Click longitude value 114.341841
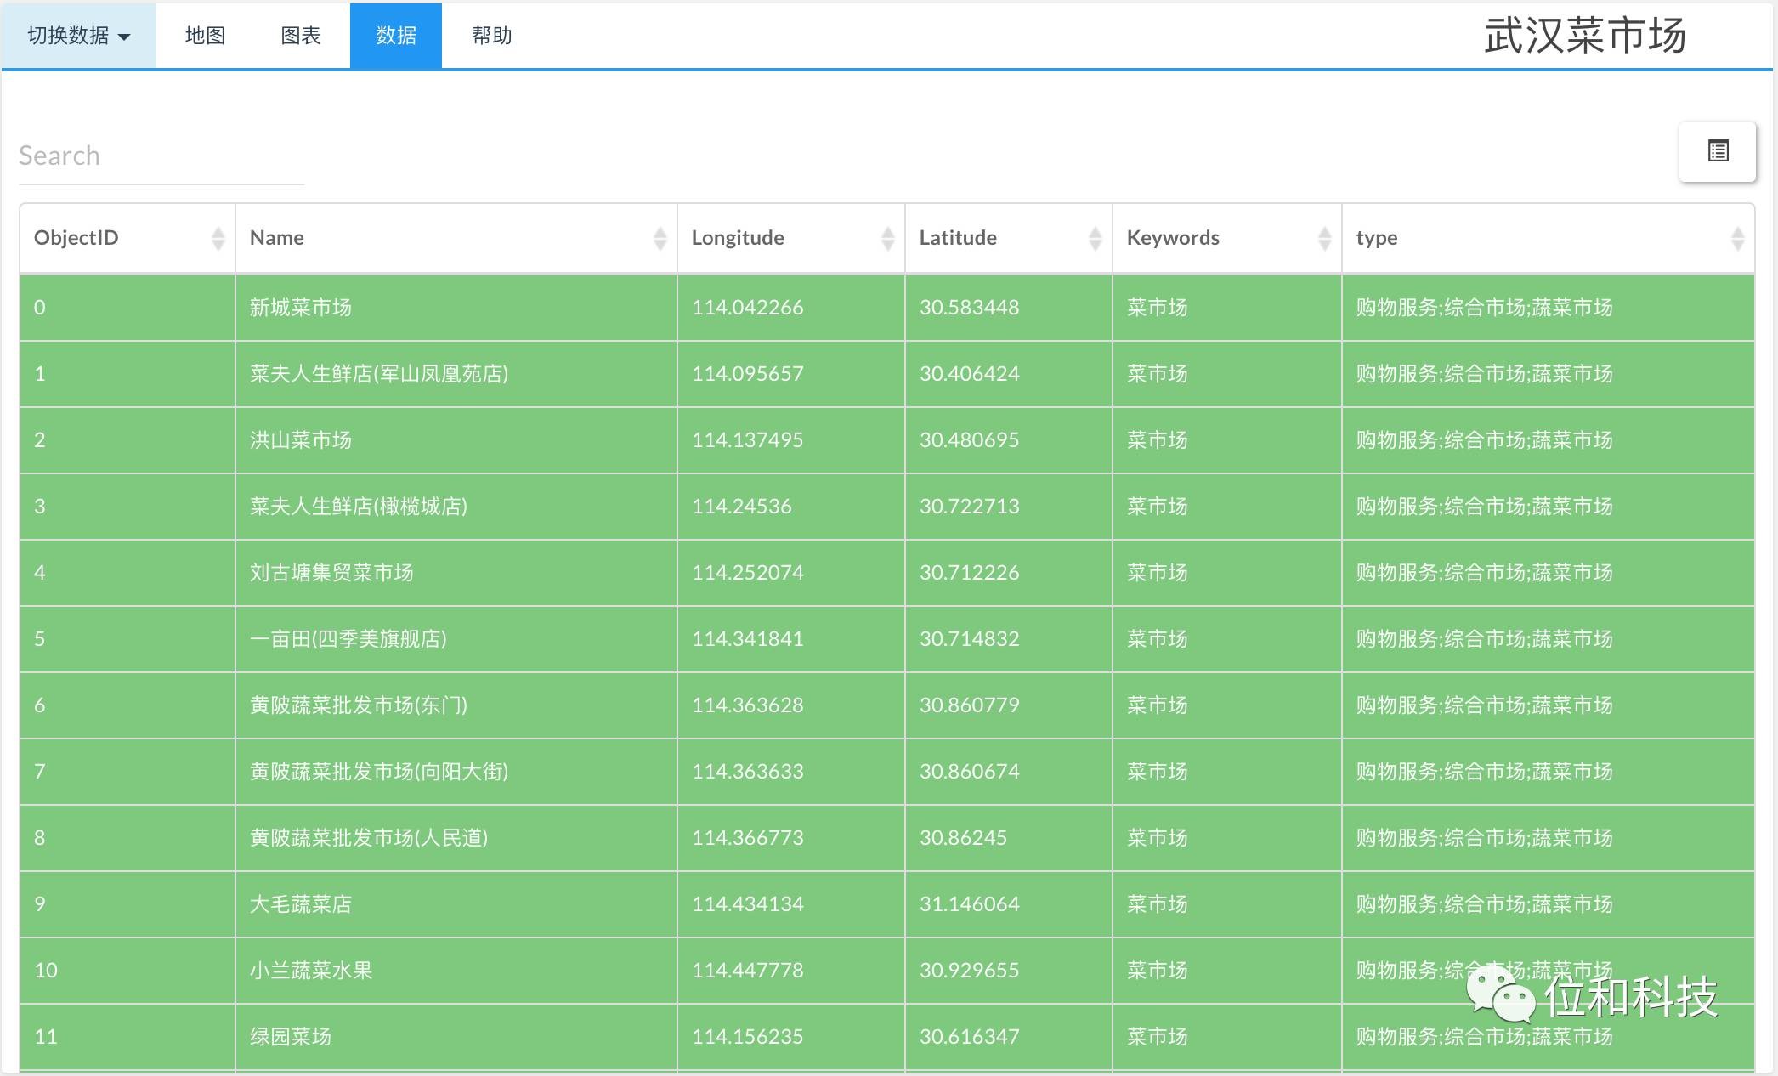This screenshot has height=1076, width=1778. [748, 639]
